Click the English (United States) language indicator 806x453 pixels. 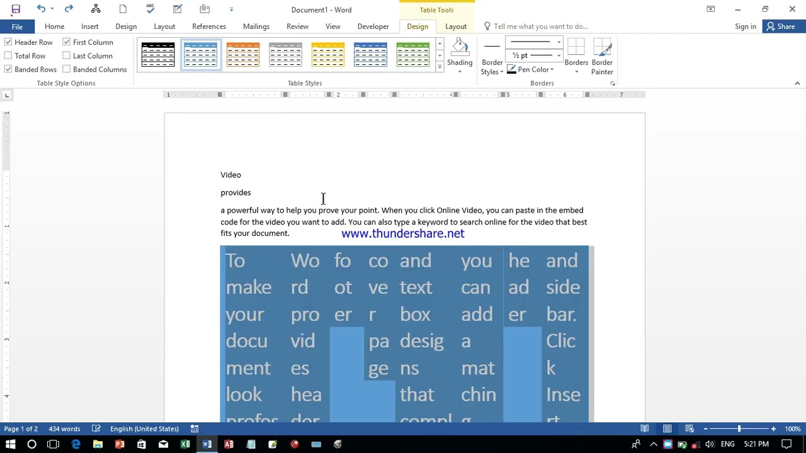click(144, 428)
